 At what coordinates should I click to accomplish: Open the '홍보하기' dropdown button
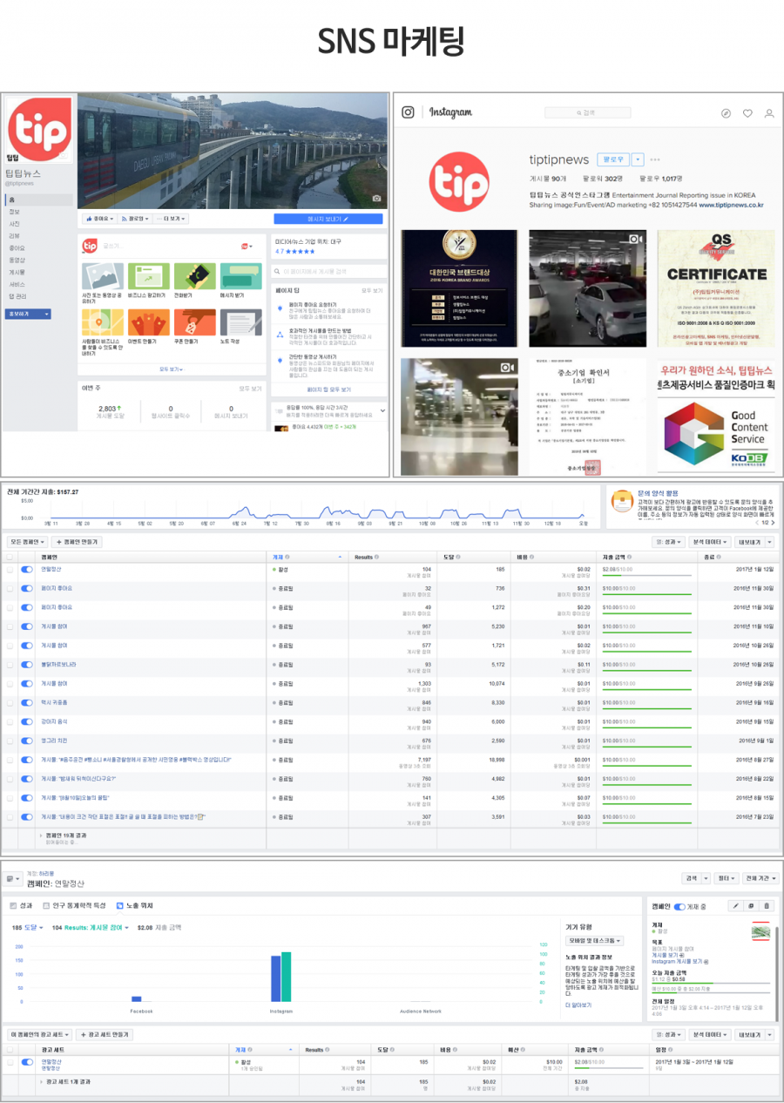(30, 313)
